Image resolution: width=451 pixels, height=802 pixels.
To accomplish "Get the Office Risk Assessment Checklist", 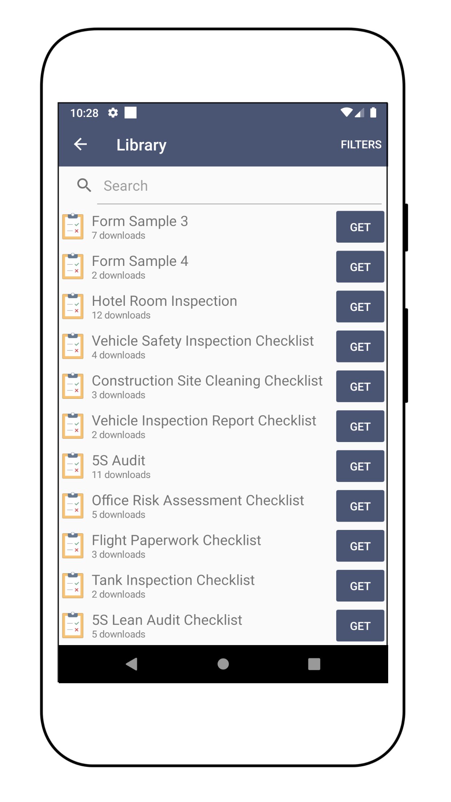I will tap(360, 506).
